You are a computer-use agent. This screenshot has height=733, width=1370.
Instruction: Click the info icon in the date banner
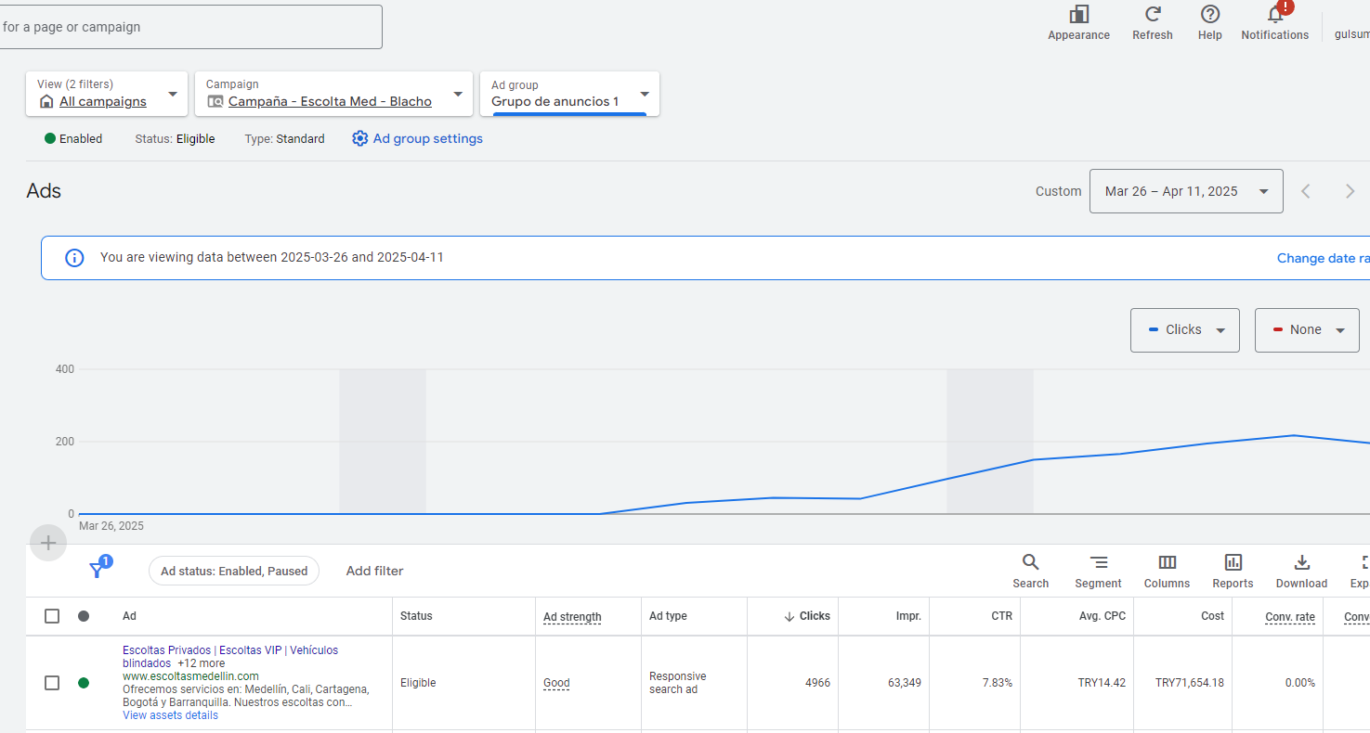[x=74, y=257]
